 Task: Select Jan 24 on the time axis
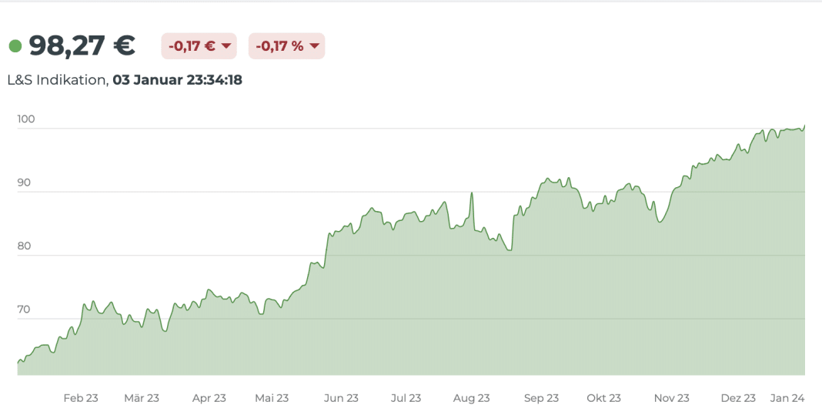788,398
